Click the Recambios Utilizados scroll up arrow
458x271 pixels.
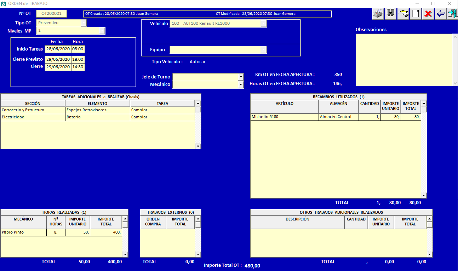(x=424, y=103)
